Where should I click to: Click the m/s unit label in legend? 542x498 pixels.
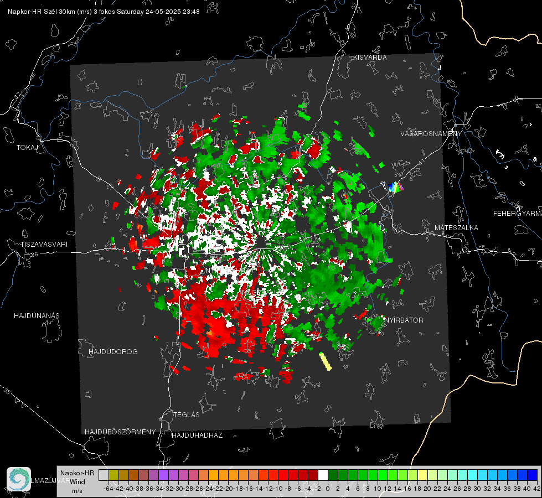pos(77,491)
